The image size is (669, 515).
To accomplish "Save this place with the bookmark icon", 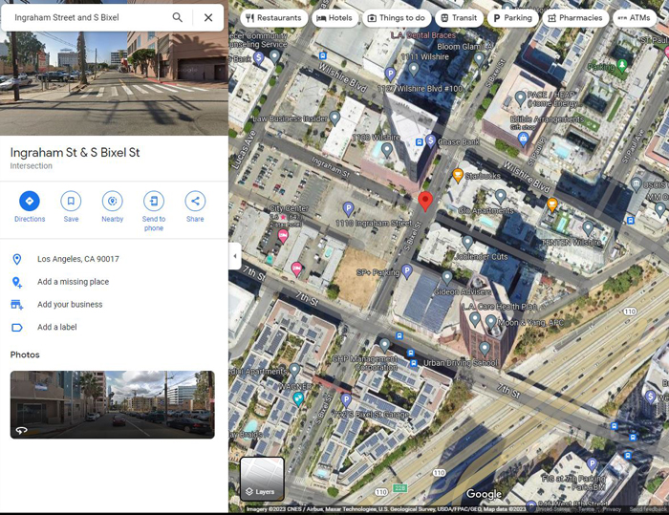I will click(71, 201).
